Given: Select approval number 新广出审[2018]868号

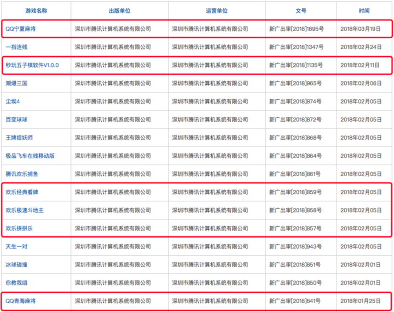Looking at the screenshot, I should point(296,137).
